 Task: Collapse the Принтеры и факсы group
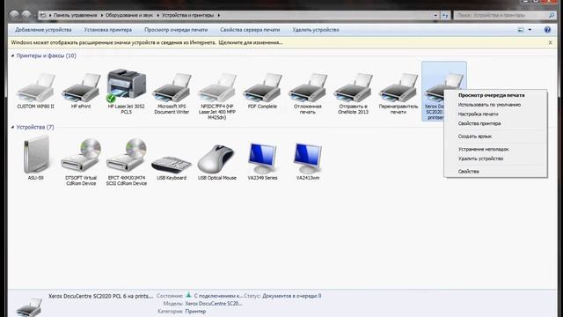coord(12,55)
